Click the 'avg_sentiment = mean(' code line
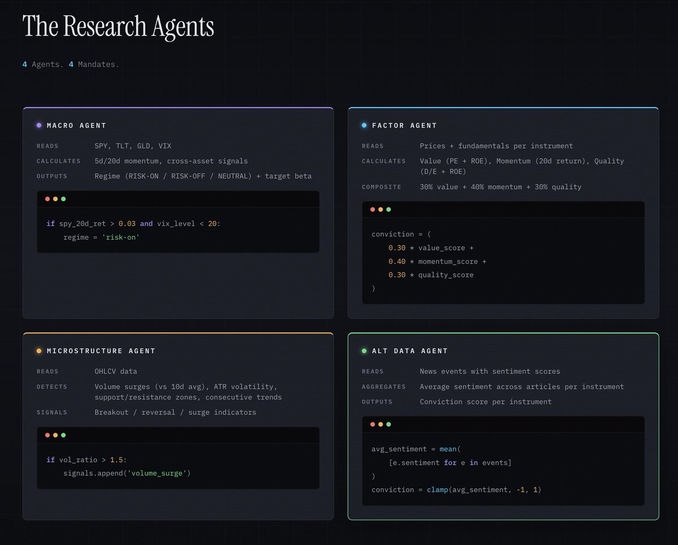Viewport: 678px width, 545px height. pos(416,449)
